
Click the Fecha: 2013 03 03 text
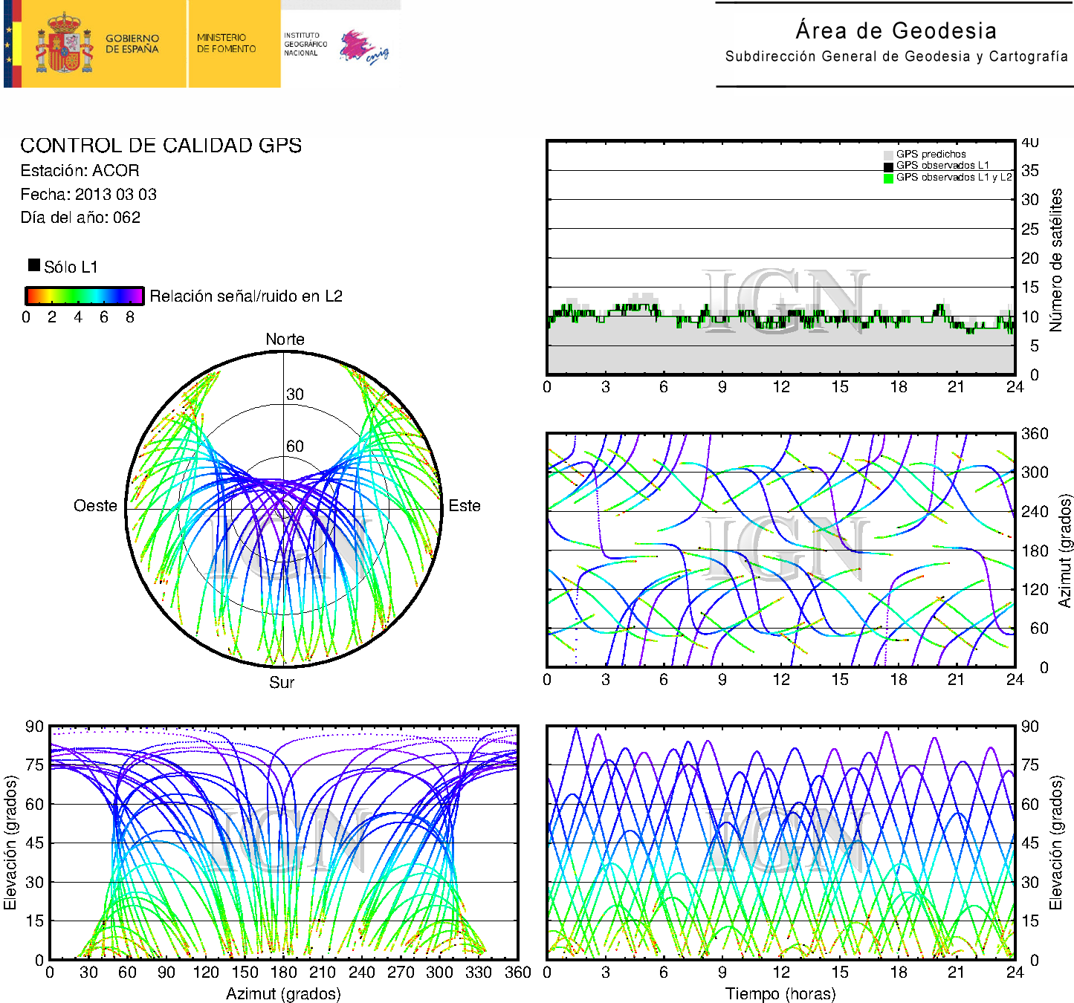88,195
